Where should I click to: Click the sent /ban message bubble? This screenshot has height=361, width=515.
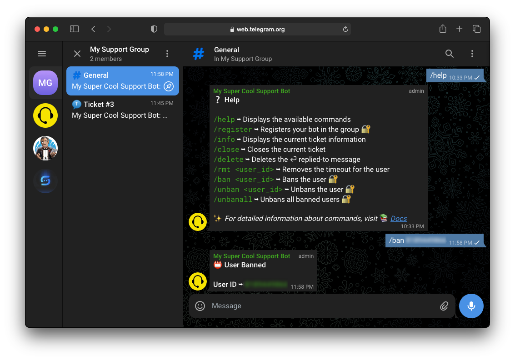click(435, 241)
